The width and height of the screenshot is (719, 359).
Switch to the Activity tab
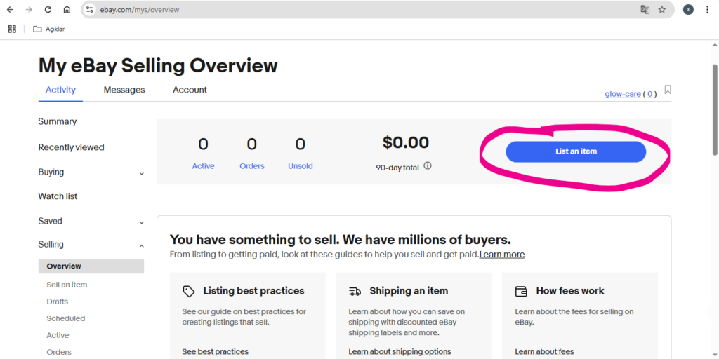[60, 90]
